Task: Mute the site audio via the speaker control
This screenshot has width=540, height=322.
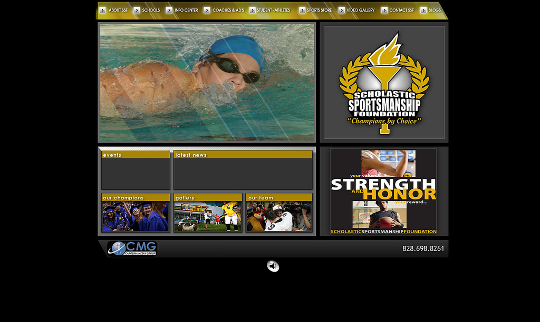Action: 272,266
